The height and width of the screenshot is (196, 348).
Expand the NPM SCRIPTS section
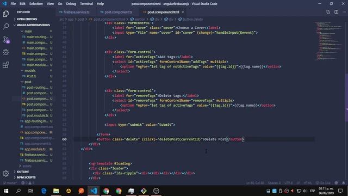(x=26, y=177)
